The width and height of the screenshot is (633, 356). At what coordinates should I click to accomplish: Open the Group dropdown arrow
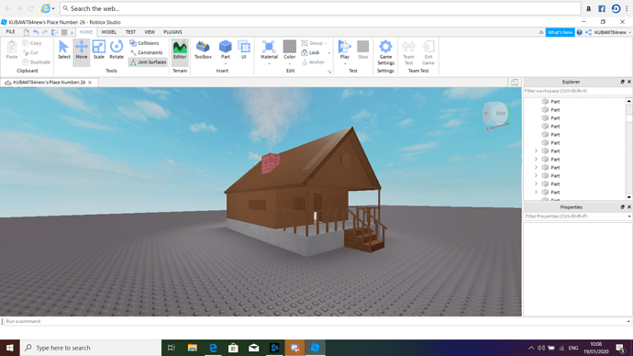click(x=326, y=43)
